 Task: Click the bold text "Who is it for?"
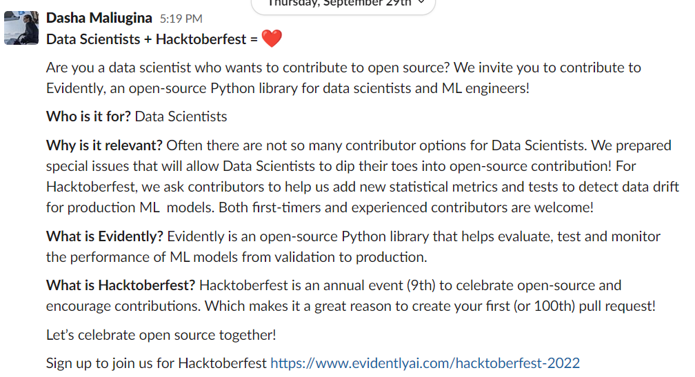88,116
